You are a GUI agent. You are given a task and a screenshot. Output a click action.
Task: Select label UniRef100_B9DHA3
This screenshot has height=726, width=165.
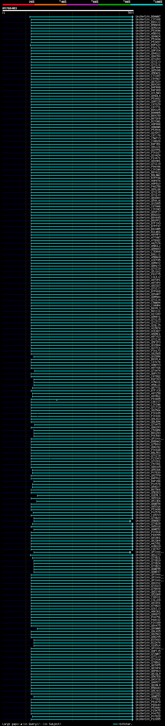click(x=148, y=442)
